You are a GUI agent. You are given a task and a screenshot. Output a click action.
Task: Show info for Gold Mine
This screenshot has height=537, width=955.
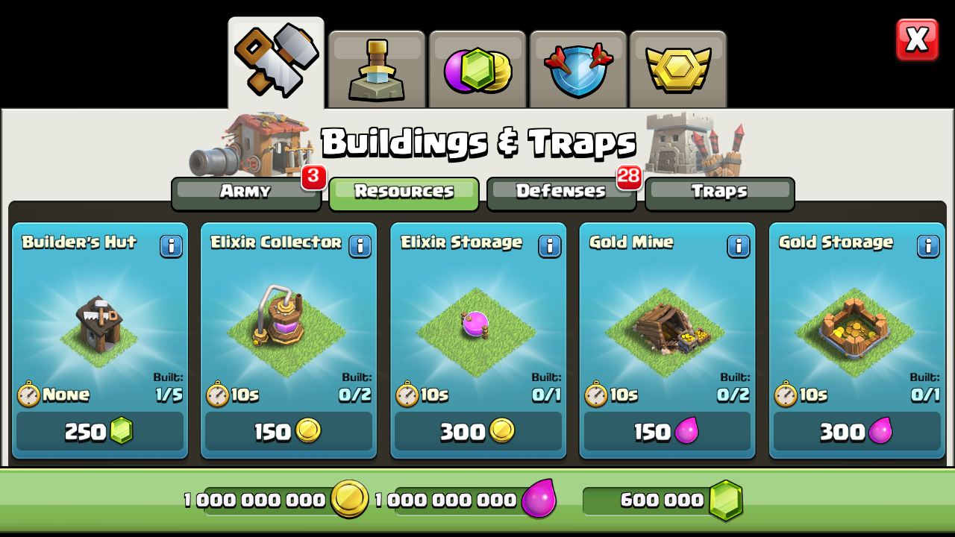pos(738,246)
